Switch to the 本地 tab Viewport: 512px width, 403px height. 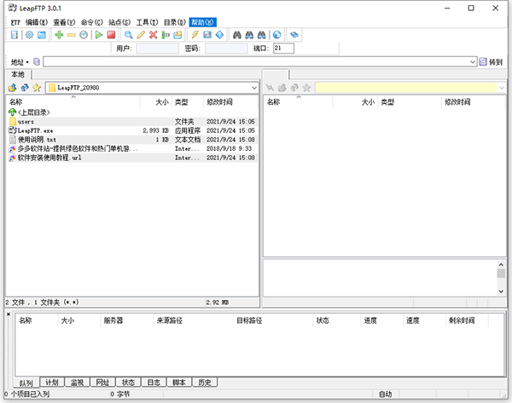click(18, 75)
